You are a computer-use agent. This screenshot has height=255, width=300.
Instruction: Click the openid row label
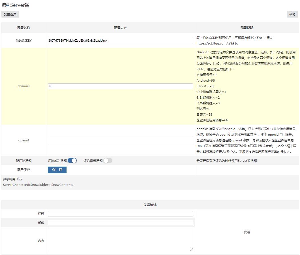(x=23, y=140)
